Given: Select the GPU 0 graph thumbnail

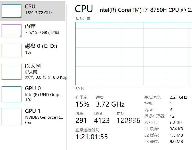Looking at the screenshot, I should (11, 94).
